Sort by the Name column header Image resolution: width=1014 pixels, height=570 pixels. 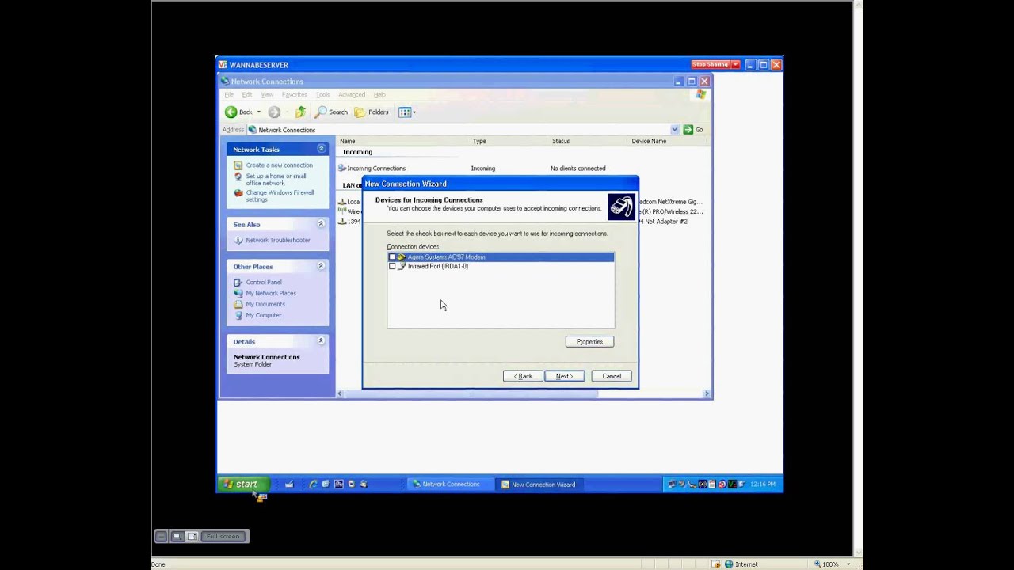tap(404, 141)
